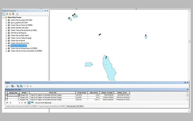This screenshot has height=121, width=193.
Task: Expand Yukarı Havza Servis Yolu layer node
Action: (6, 43)
